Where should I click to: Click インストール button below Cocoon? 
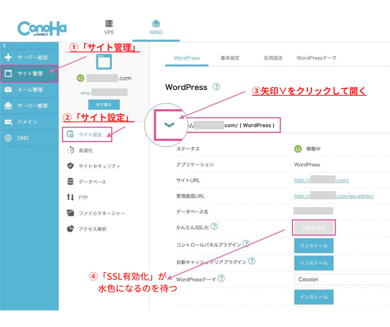(x=314, y=297)
